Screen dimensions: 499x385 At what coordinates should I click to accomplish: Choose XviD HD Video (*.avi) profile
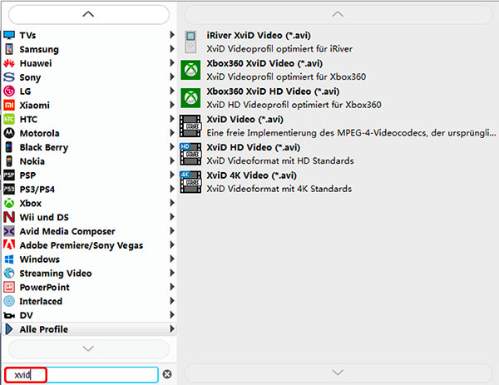pos(338,154)
